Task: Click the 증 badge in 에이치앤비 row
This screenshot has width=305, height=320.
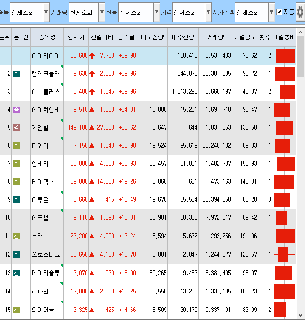Action: tap(17, 109)
